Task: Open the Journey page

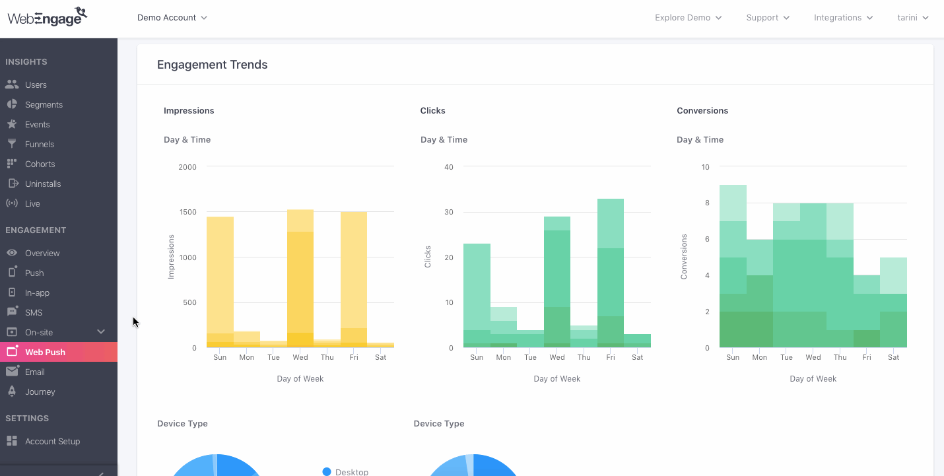Action: pos(40,391)
